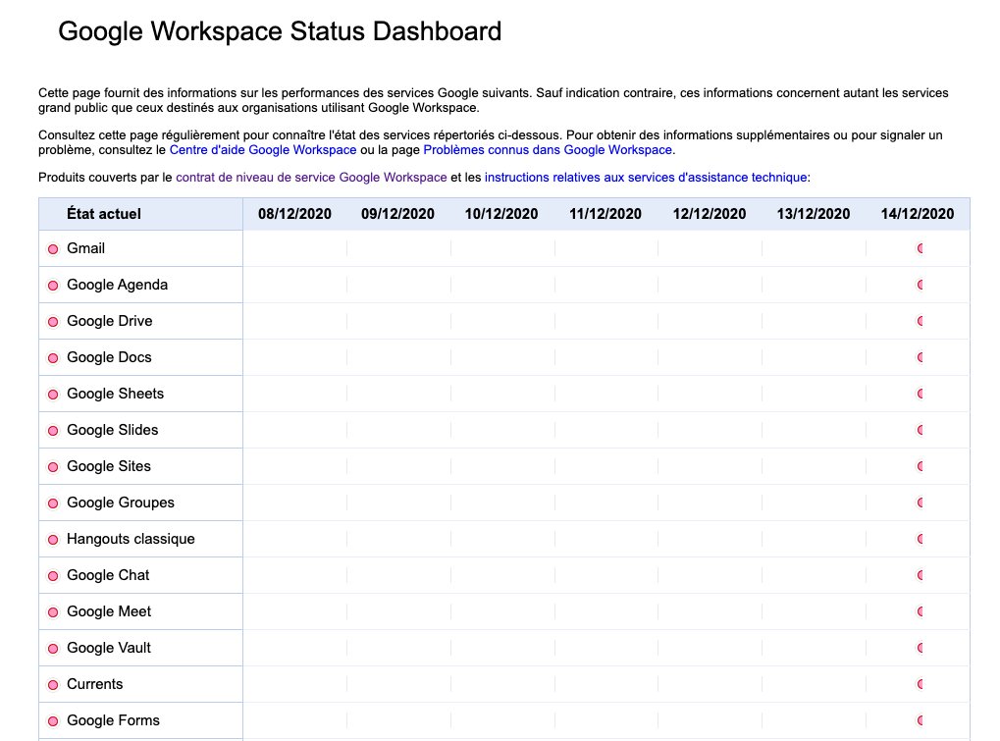Select the 08/12/2020 date column header
This screenshot has width=1000, height=741.
pos(294,214)
